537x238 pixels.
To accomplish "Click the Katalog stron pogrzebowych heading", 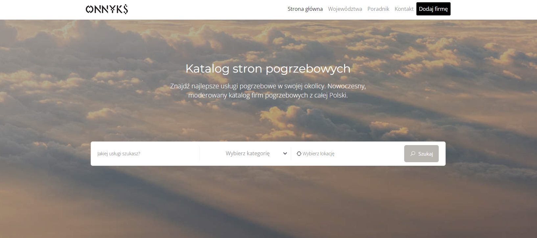I will [268, 69].
